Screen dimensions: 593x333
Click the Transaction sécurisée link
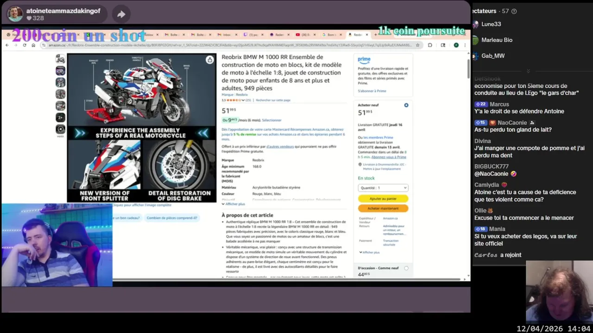tap(391, 242)
